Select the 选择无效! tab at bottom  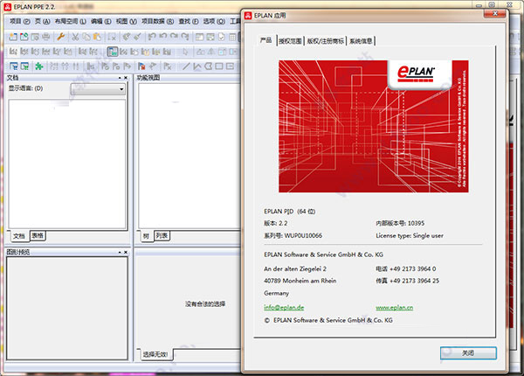(x=155, y=354)
